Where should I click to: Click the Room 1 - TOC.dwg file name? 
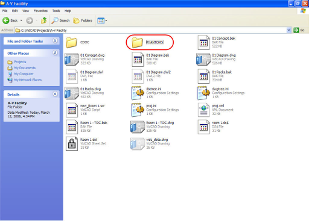[x=160, y=123]
